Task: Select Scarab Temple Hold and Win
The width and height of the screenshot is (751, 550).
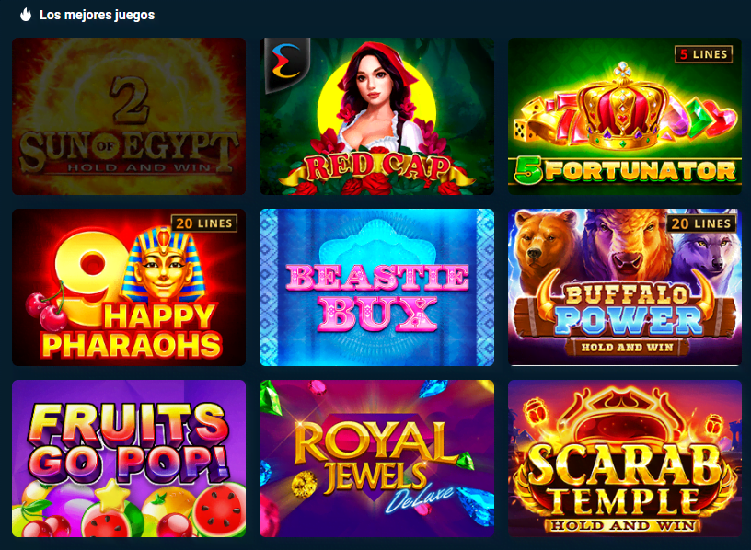Action: pos(625,459)
